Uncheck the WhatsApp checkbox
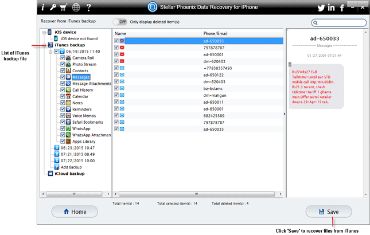The height and width of the screenshot is (235, 370). point(63,128)
